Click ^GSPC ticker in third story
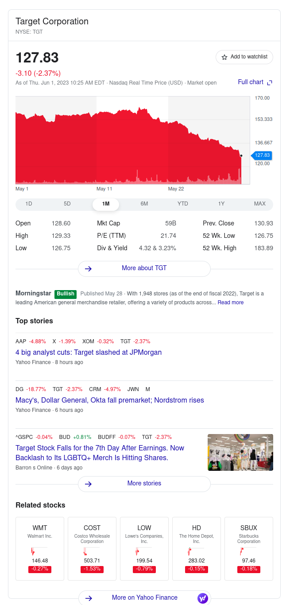This screenshot has height=605, width=290. click(24, 437)
